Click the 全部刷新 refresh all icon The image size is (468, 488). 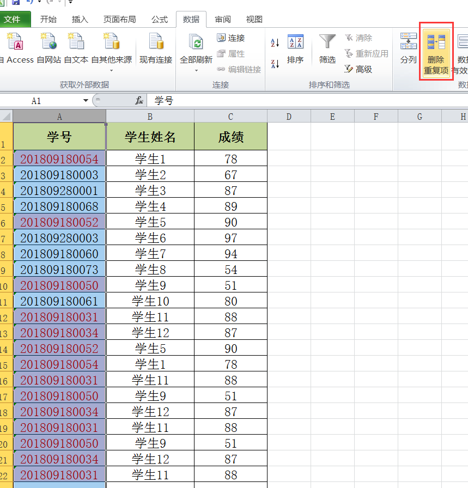pos(196,41)
